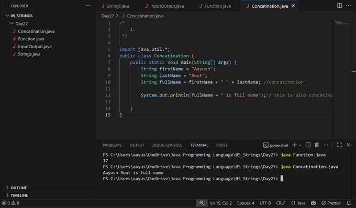This screenshot has height=208, width=356.
Task: Click the "17" terminal output line
Action: 105,161
